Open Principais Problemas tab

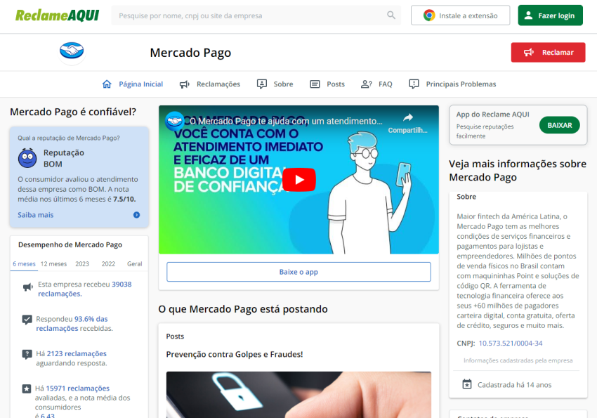tap(452, 84)
